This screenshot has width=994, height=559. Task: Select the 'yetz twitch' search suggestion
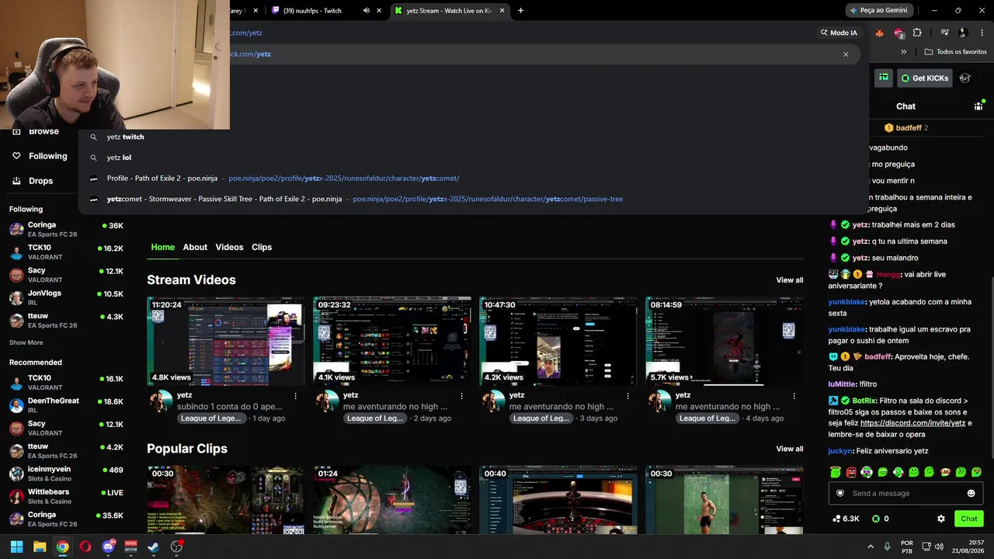coord(472,137)
